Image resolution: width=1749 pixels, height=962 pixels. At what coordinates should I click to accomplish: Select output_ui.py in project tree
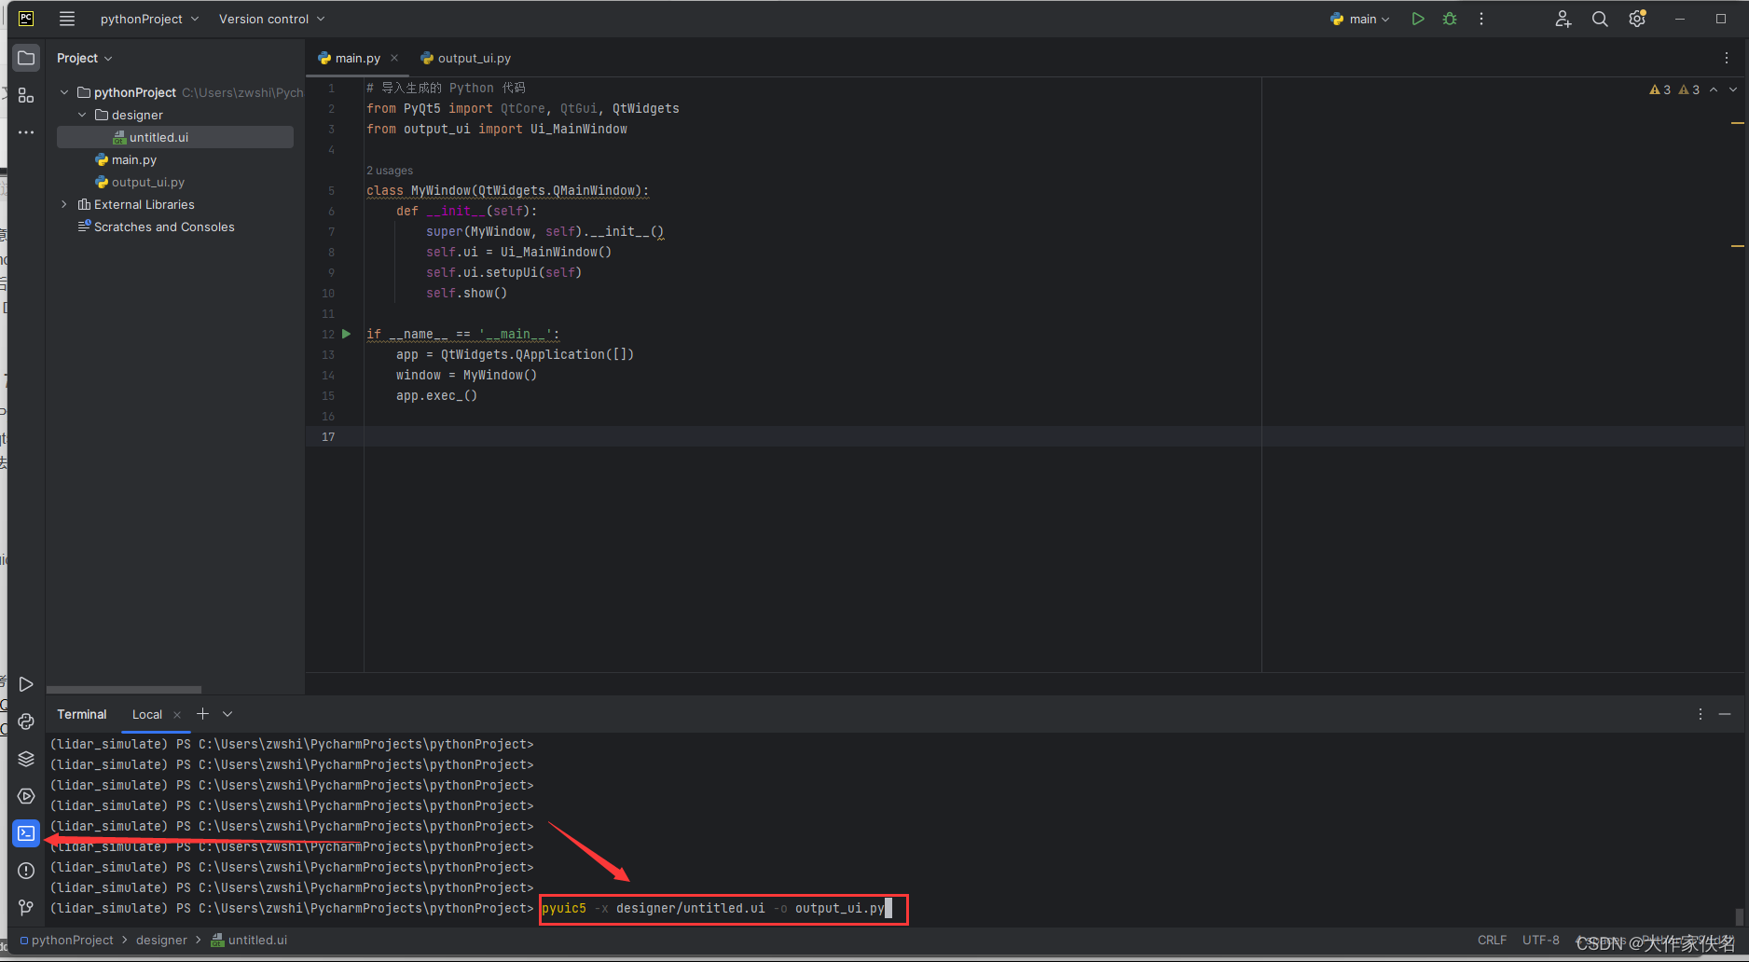(x=148, y=182)
